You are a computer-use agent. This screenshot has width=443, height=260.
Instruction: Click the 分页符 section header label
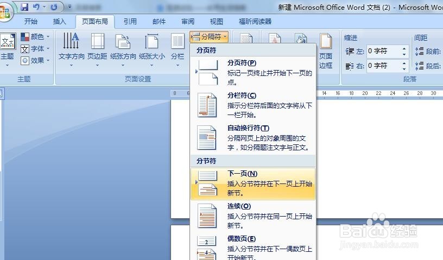pyautogui.click(x=206, y=50)
